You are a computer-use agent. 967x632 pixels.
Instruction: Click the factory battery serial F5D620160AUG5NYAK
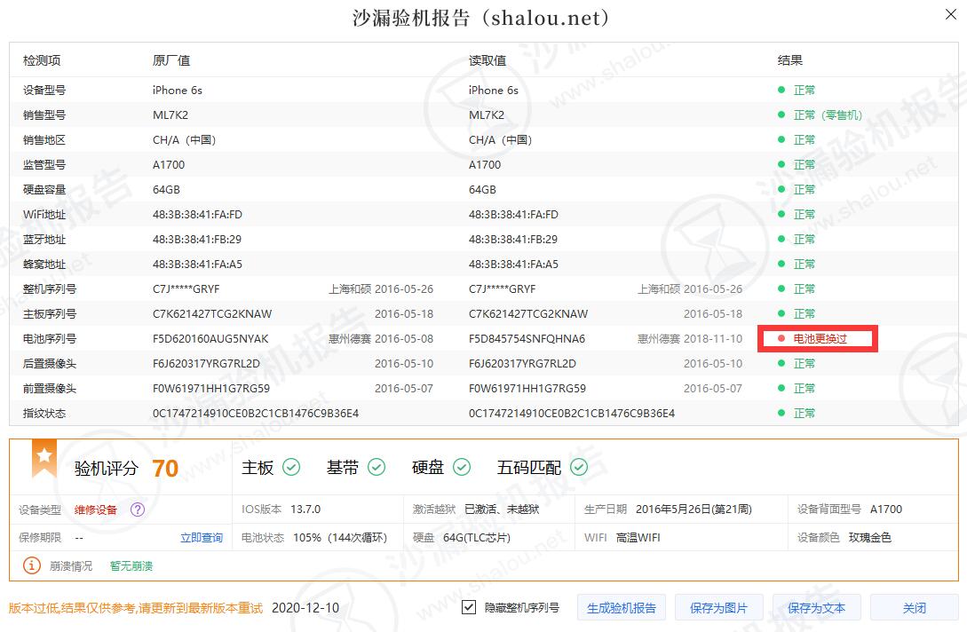(210, 339)
